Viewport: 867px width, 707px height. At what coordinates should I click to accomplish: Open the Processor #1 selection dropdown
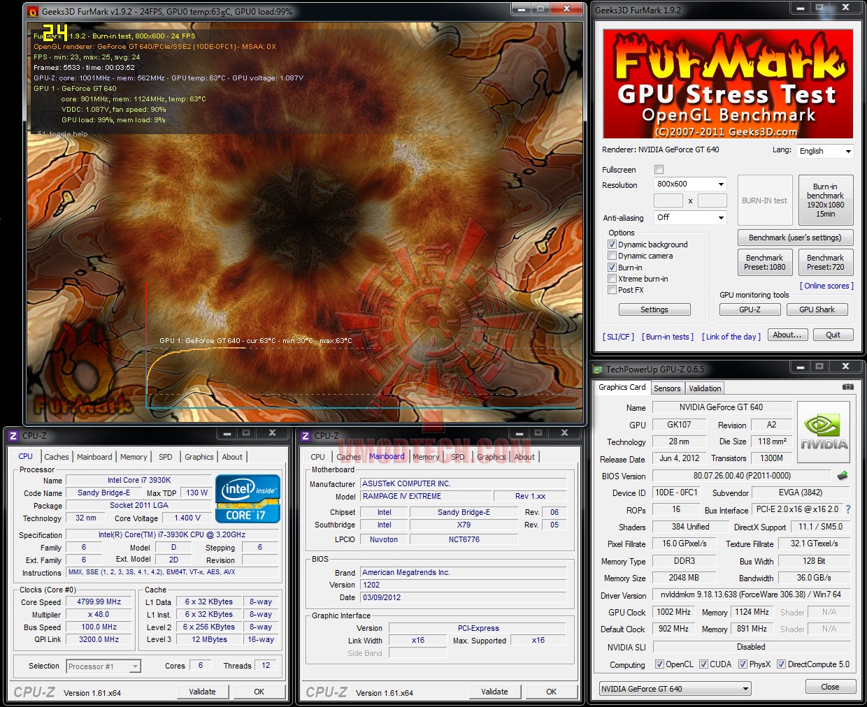pyautogui.click(x=103, y=666)
